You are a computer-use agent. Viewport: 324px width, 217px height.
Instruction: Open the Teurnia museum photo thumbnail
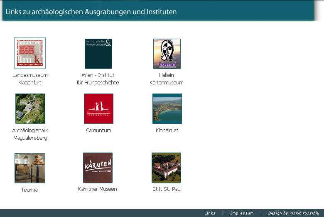tap(30, 168)
